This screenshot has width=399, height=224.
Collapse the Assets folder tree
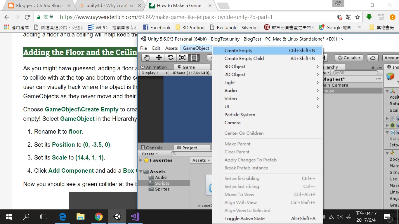(141, 171)
